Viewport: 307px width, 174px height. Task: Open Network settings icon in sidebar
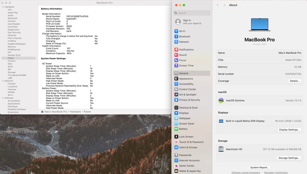click(x=176, y=42)
